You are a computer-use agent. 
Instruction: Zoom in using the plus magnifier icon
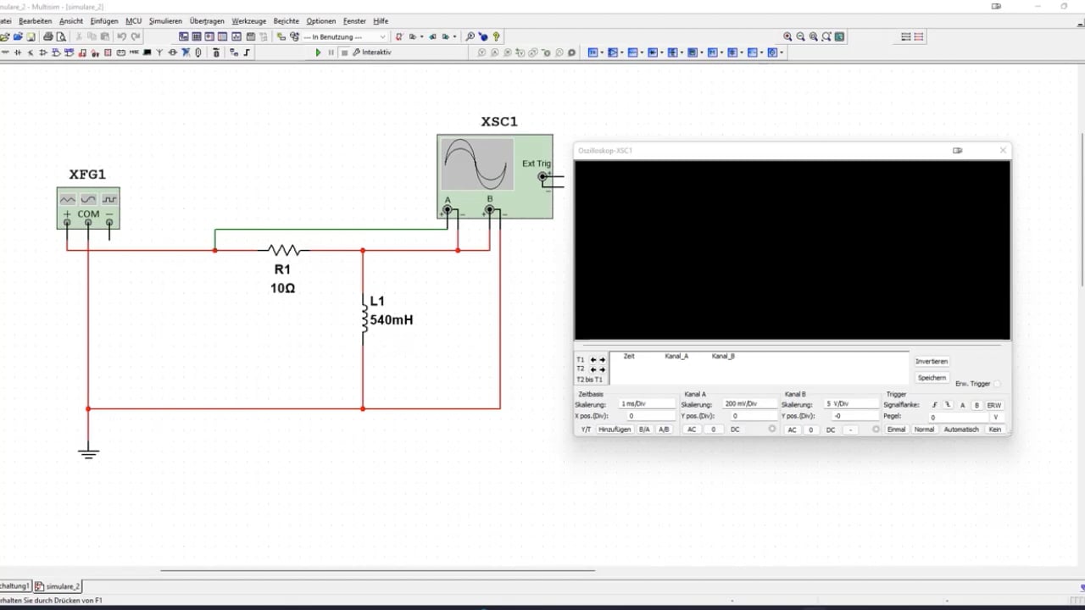pos(787,36)
